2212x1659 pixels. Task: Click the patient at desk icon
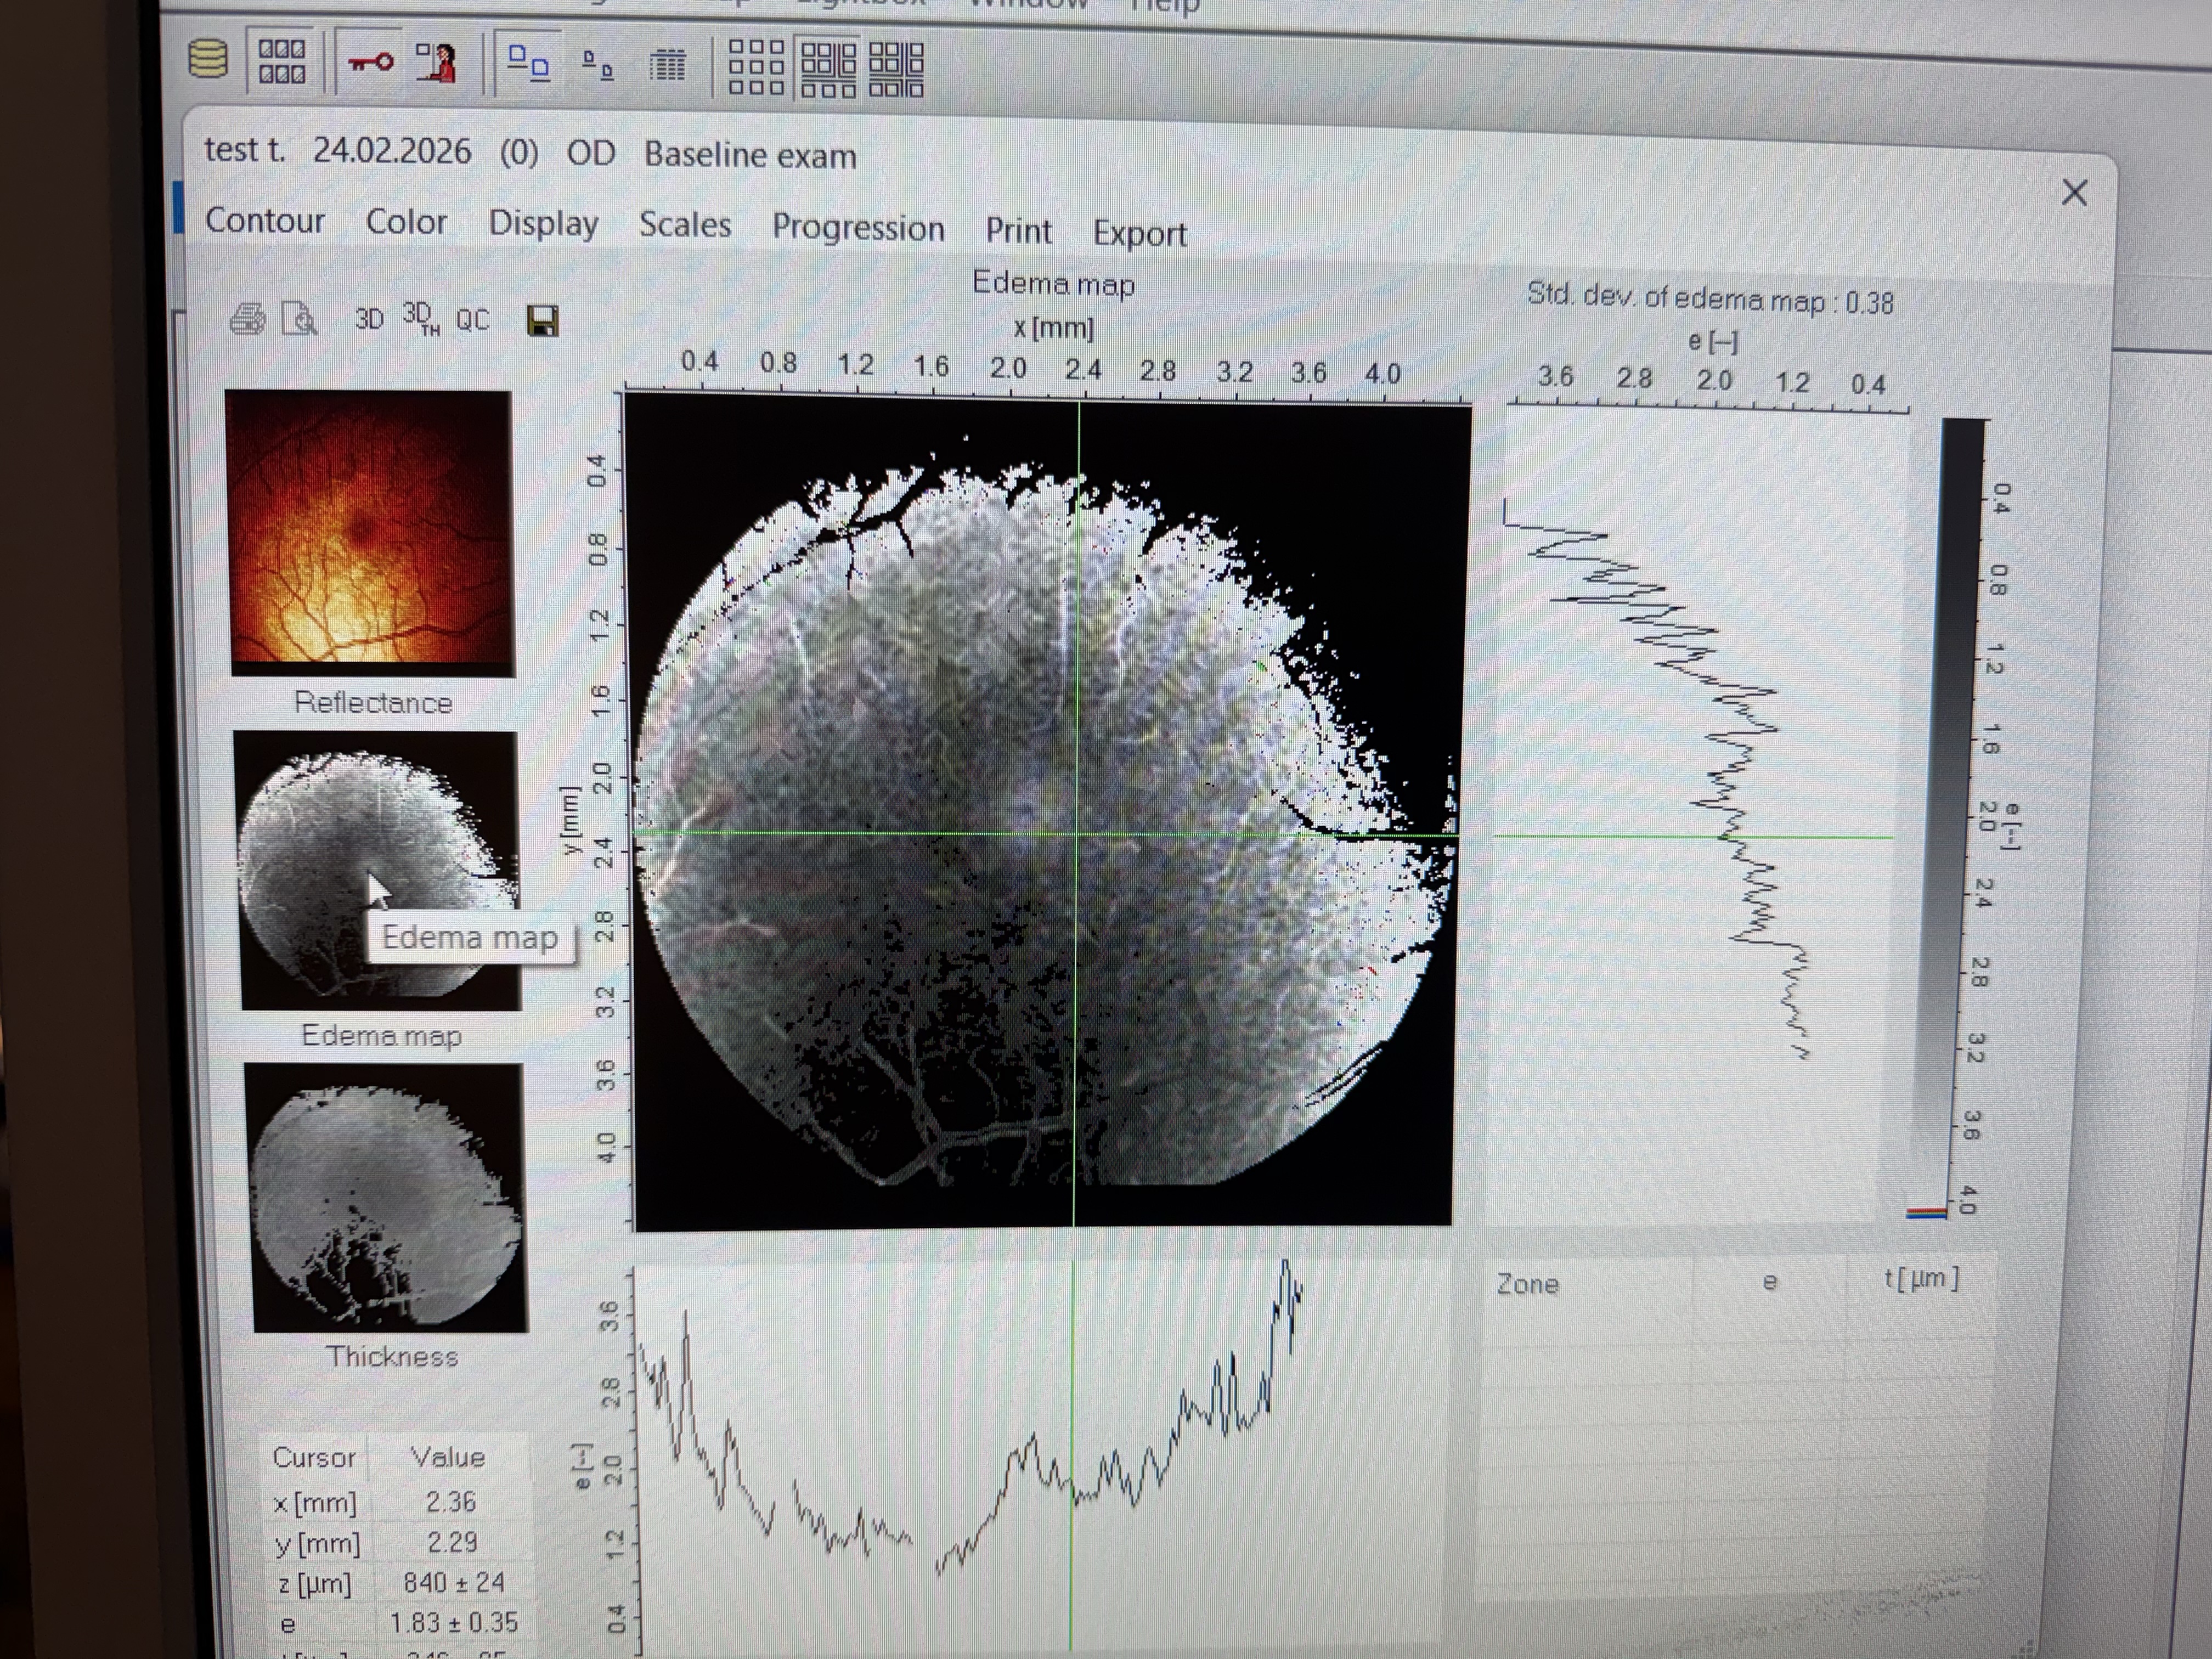point(437,63)
